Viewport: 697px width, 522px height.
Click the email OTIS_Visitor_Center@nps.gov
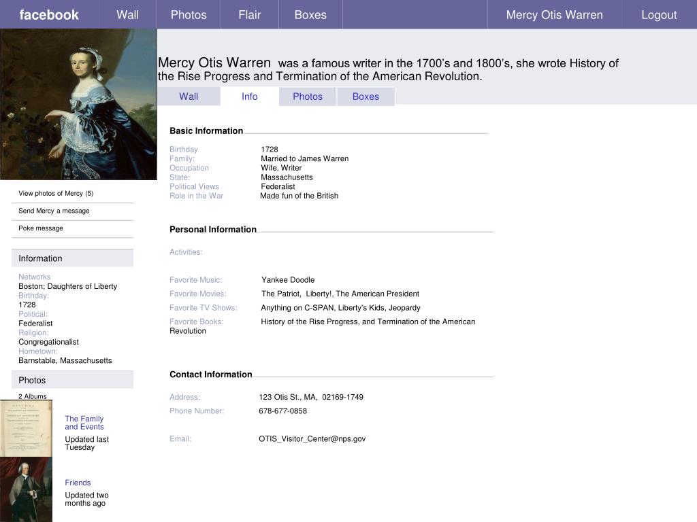click(312, 438)
